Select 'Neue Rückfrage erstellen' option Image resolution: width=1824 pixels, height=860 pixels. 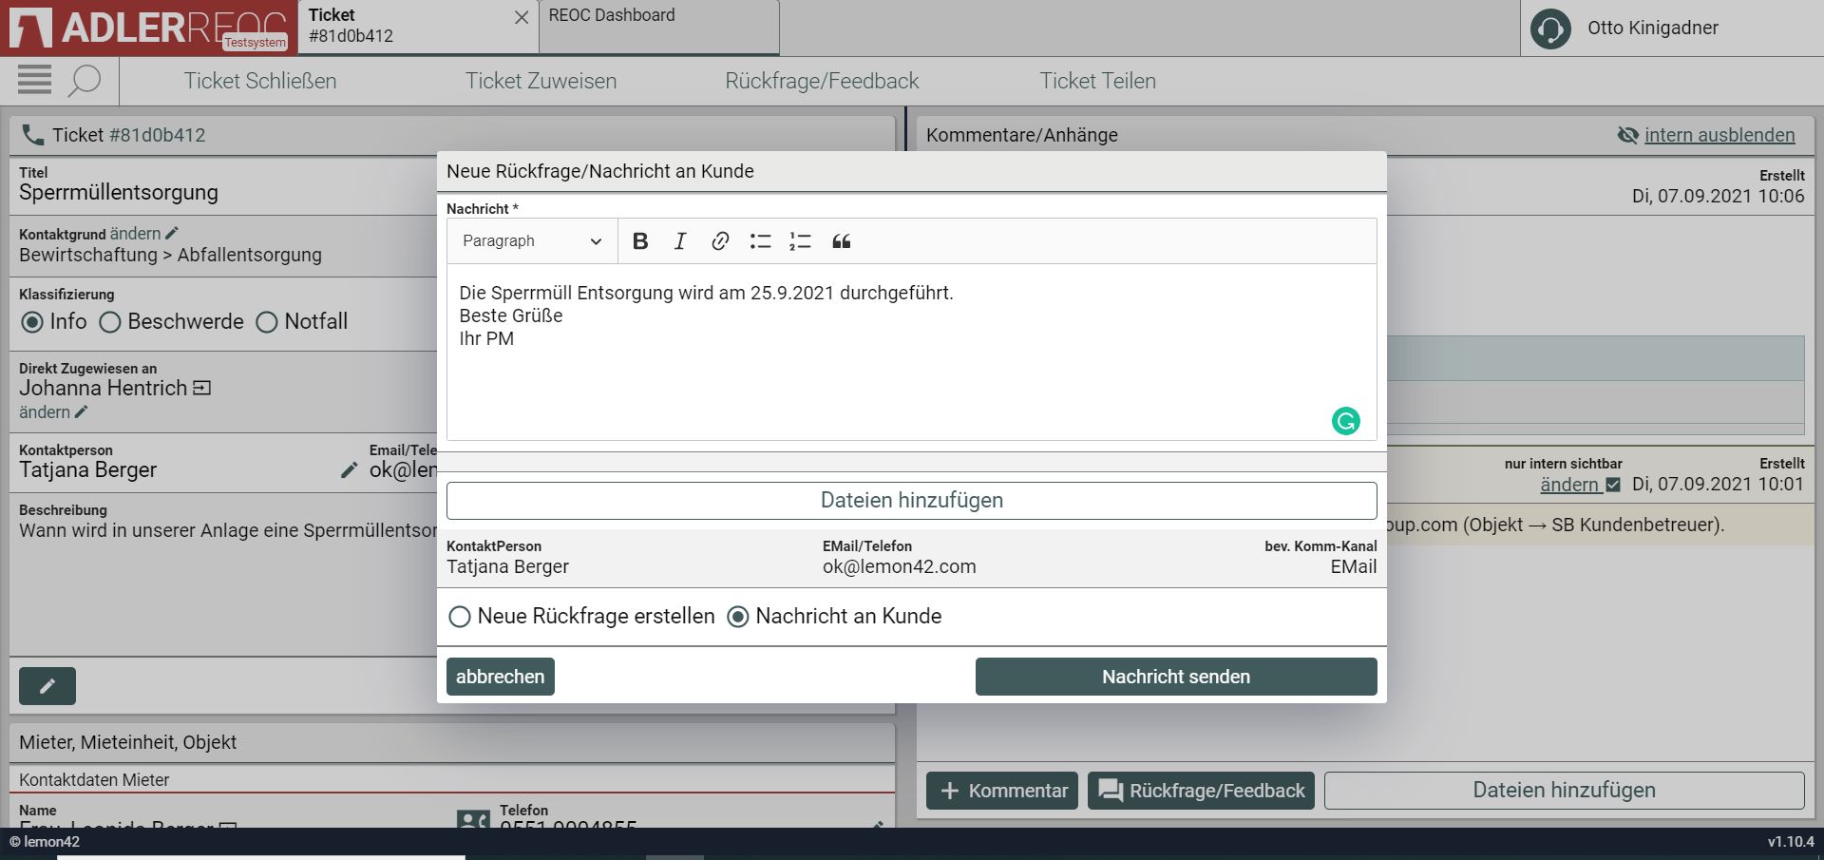(x=460, y=617)
